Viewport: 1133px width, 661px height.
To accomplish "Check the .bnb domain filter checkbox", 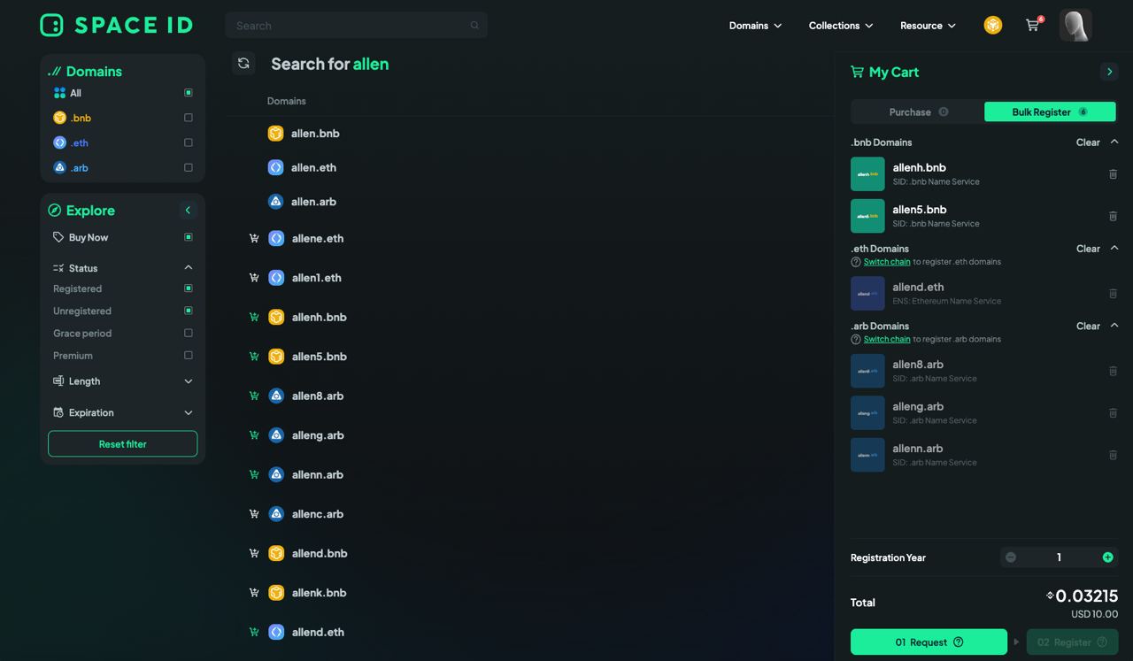I will click(188, 118).
